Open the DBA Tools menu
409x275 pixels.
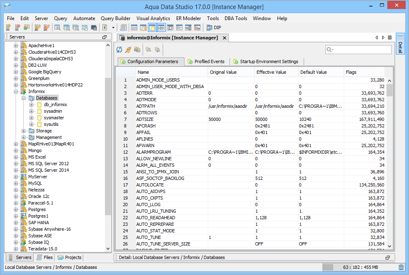[x=236, y=18]
